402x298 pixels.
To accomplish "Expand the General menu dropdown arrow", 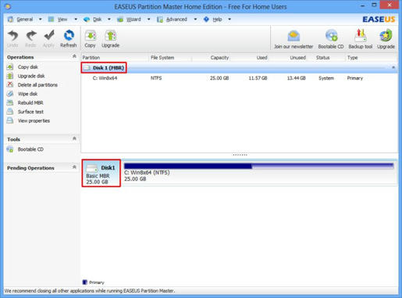I will (41, 20).
